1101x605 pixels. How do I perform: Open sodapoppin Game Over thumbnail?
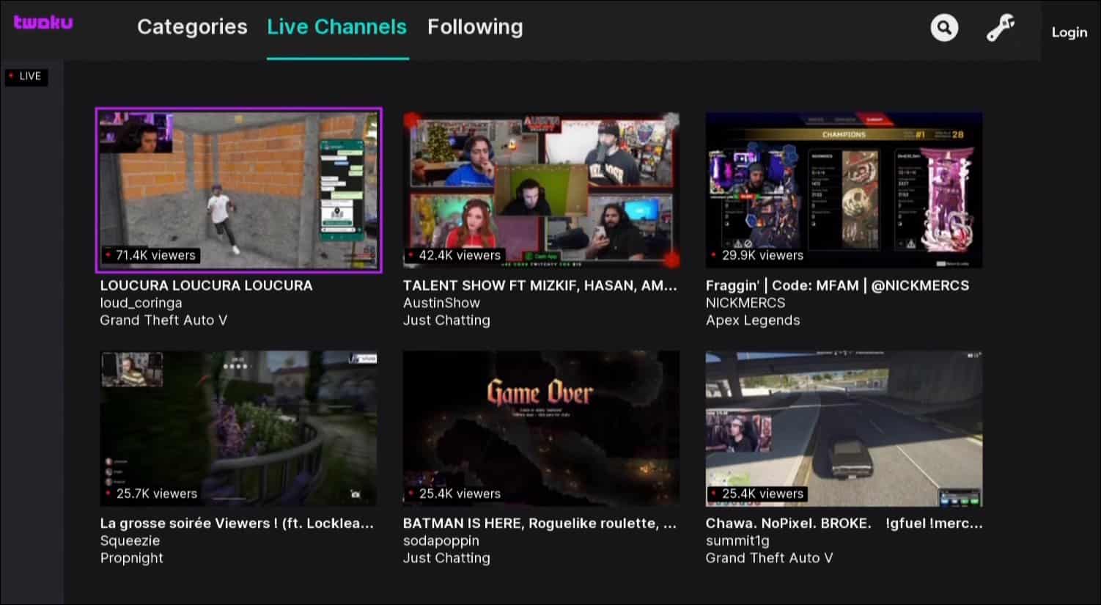coord(541,428)
